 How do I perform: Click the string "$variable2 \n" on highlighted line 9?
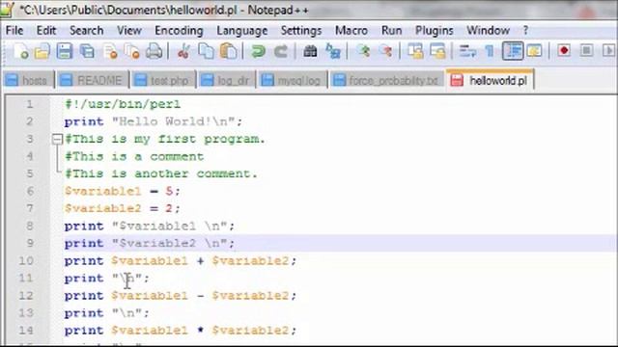tap(170, 244)
